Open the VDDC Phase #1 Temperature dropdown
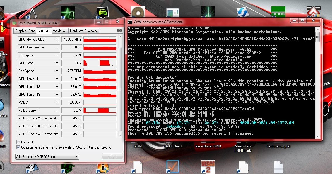Viewport: 332px width, 174px height. (x=57, y=118)
